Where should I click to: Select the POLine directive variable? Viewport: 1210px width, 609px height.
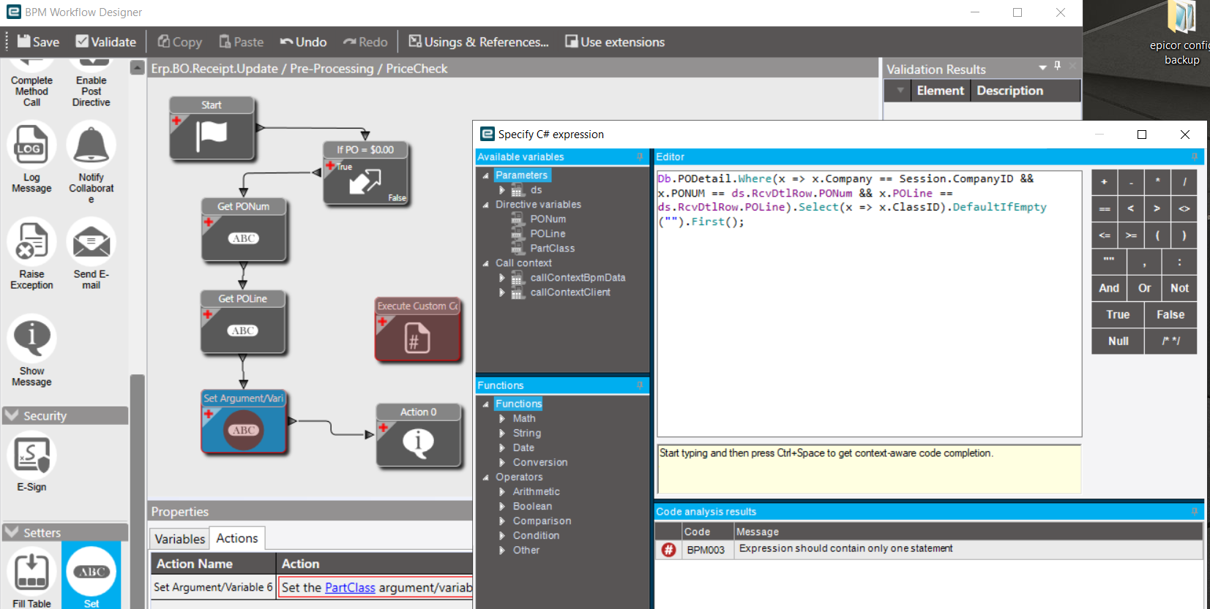pos(548,234)
